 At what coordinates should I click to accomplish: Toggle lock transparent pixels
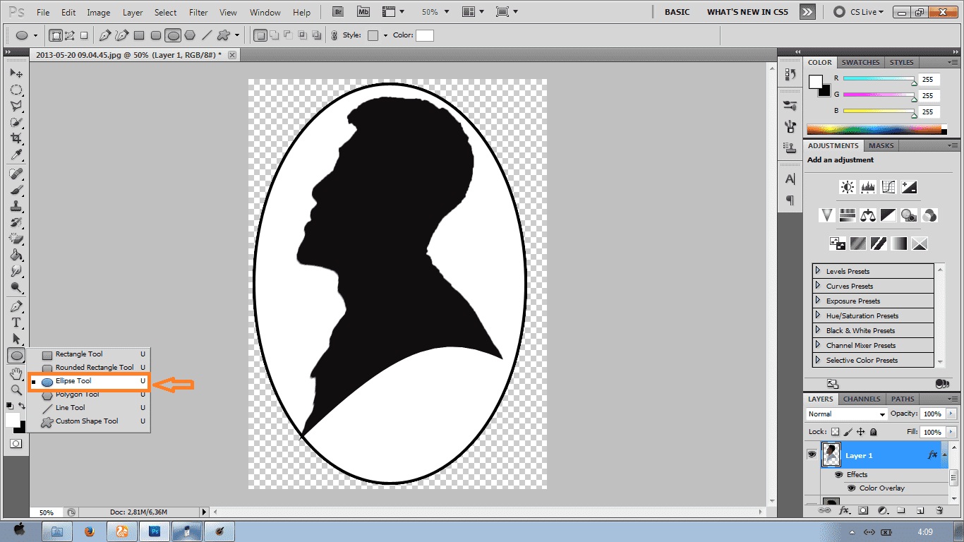835,432
